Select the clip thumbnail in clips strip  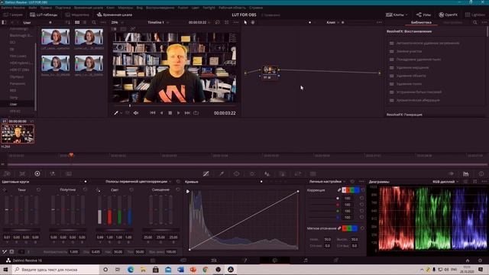18,134
